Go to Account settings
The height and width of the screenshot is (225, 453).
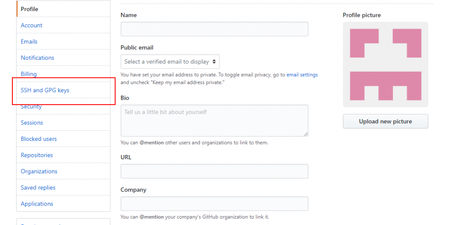click(32, 25)
